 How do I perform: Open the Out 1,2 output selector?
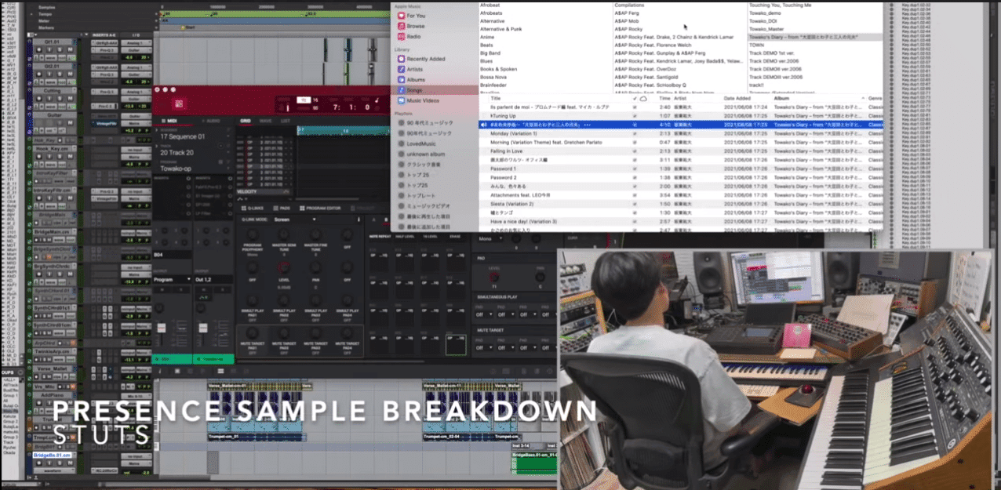[213, 279]
